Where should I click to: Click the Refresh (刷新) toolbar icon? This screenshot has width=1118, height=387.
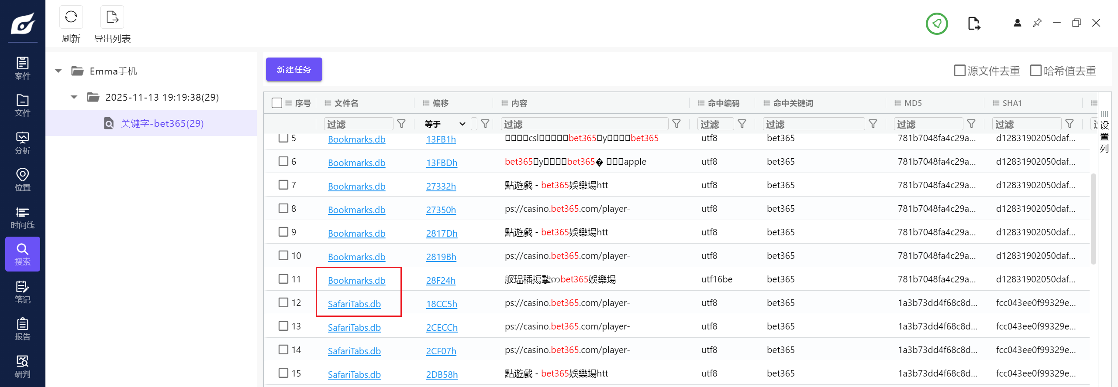pos(71,17)
